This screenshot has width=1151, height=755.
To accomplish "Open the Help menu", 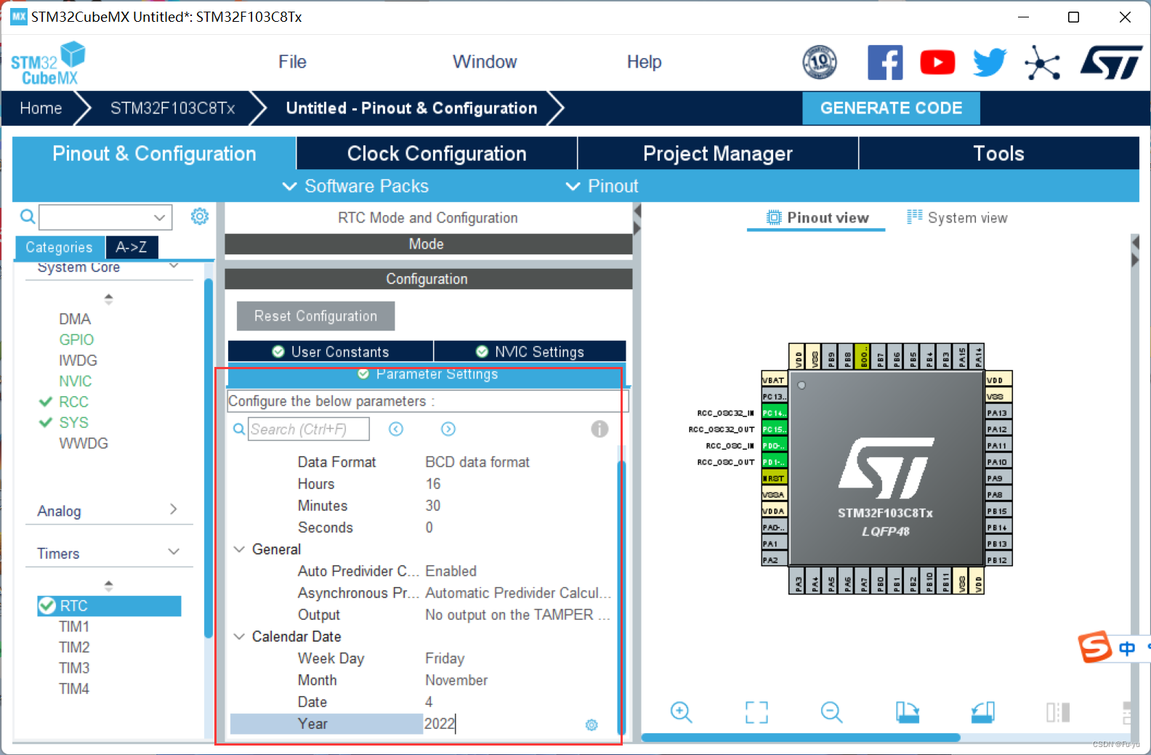I will tap(644, 62).
